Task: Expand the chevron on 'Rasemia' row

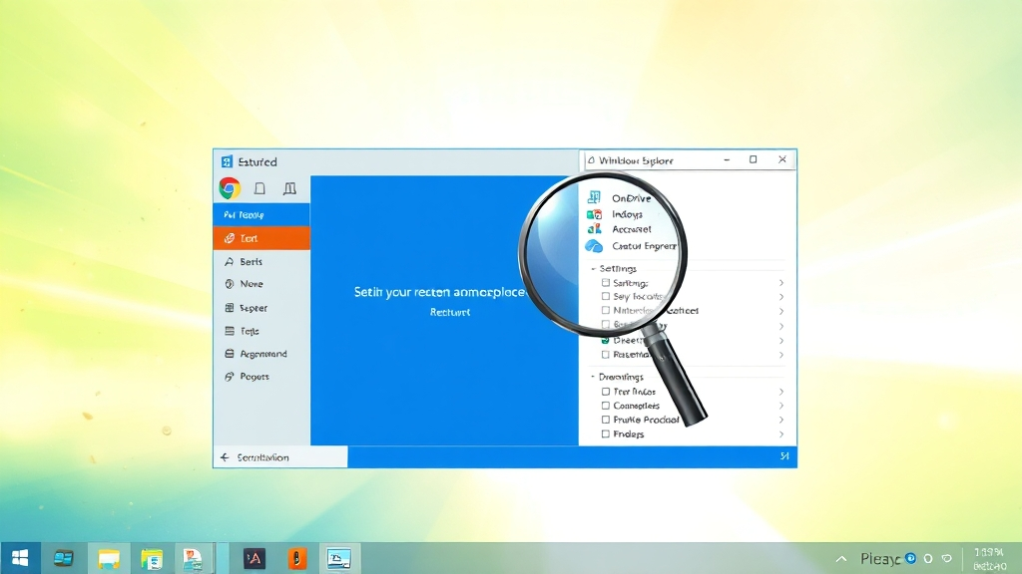Action: [780, 355]
